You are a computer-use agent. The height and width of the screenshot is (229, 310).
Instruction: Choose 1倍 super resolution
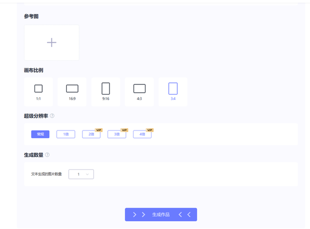coord(66,134)
